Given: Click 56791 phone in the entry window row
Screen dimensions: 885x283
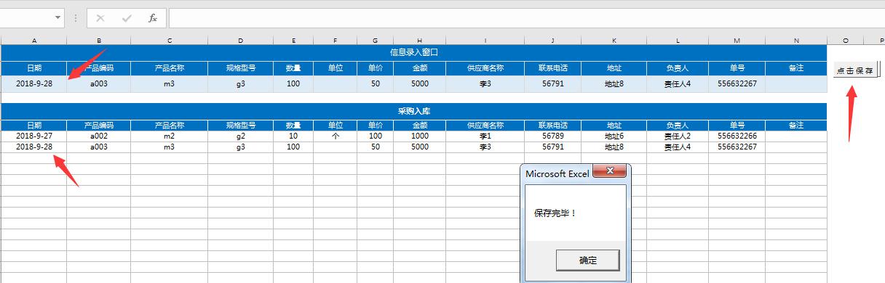Looking at the screenshot, I should pyautogui.click(x=552, y=83).
